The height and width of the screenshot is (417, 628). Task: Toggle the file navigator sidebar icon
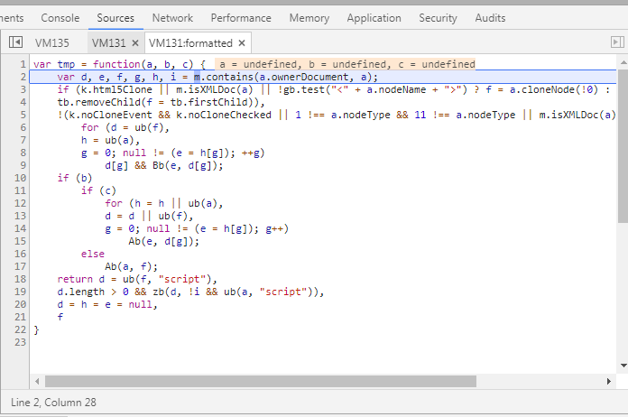pyautogui.click(x=15, y=42)
